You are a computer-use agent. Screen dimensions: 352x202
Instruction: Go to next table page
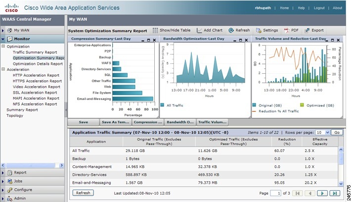point(322,193)
